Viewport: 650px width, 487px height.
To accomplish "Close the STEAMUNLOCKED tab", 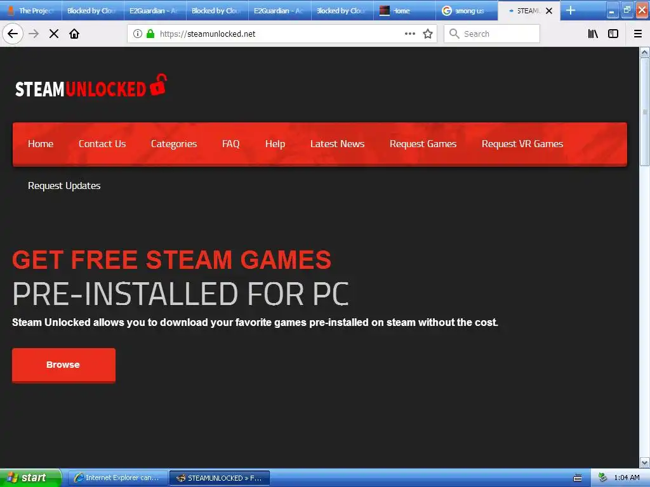I will pos(549,11).
